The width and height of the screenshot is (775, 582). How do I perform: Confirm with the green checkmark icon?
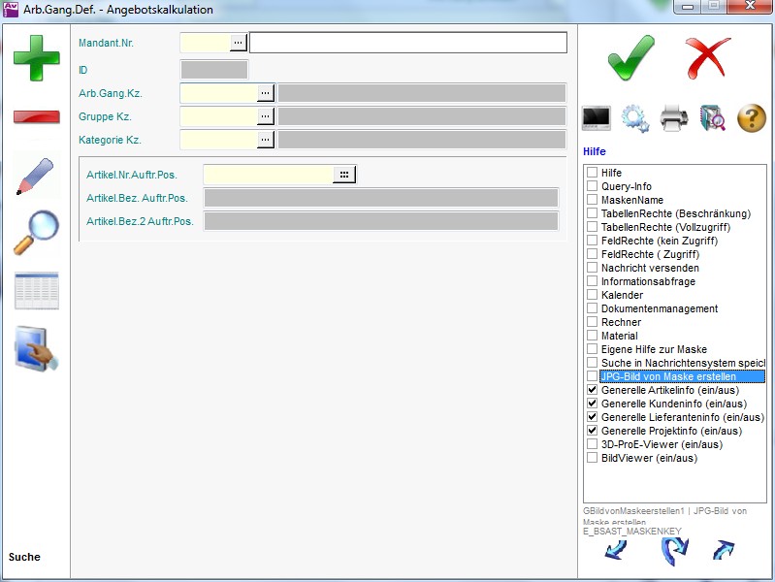click(x=631, y=57)
